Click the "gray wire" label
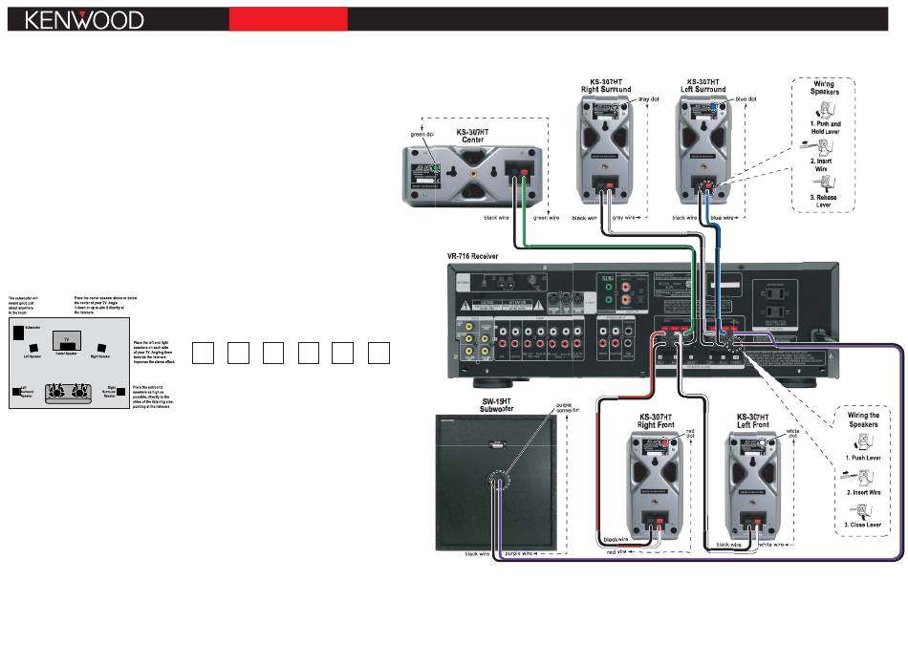908x645 pixels. 624,218
